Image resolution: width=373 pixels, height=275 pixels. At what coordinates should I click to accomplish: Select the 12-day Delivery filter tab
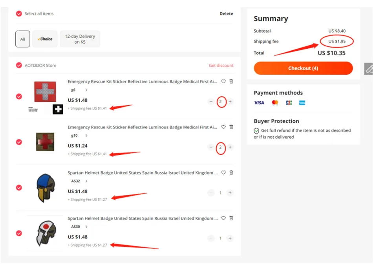pyautogui.click(x=80, y=39)
